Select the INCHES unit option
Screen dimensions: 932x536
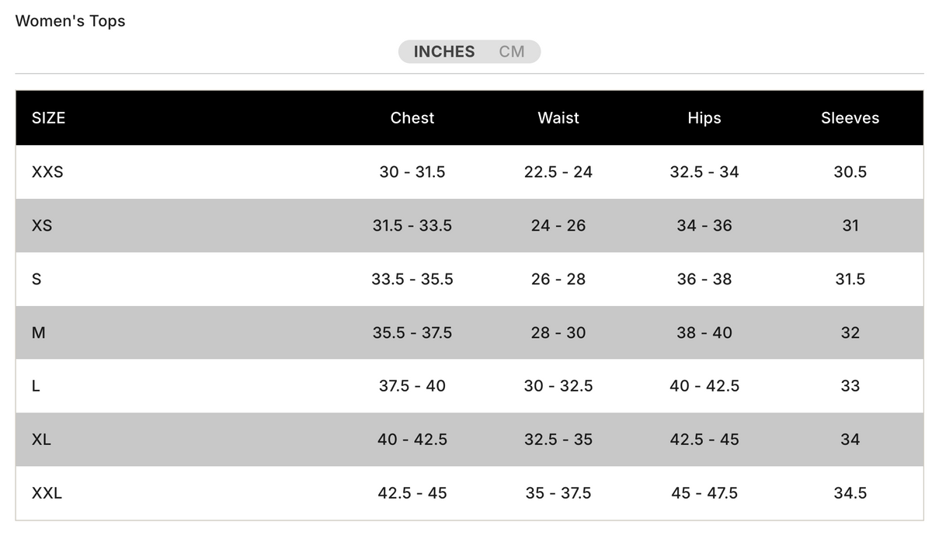(x=444, y=52)
